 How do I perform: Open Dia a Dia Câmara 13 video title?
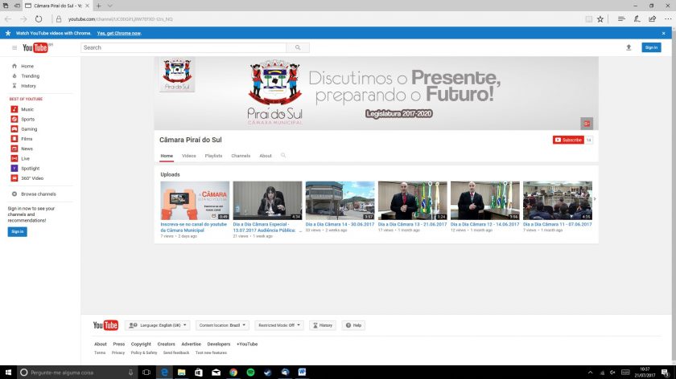point(412,224)
